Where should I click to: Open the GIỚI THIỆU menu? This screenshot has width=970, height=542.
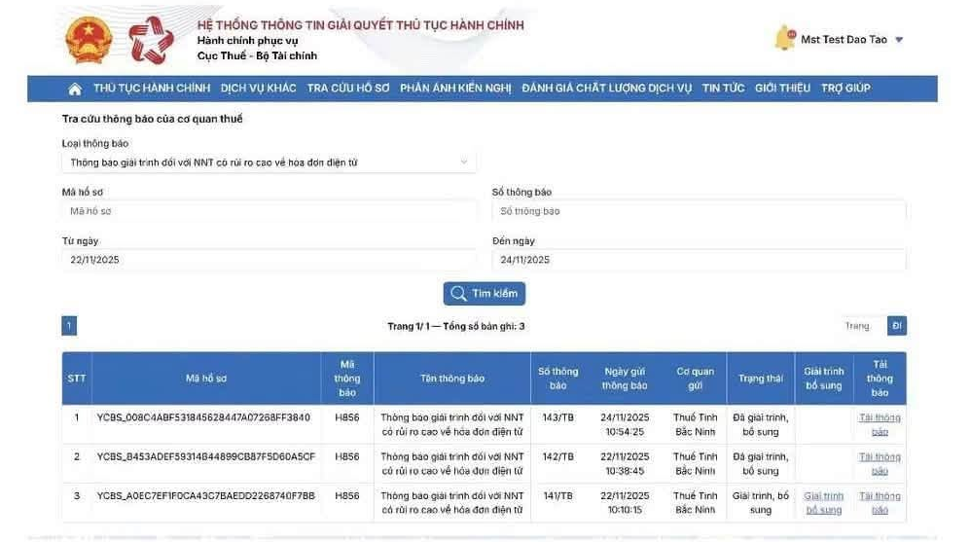click(782, 89)
